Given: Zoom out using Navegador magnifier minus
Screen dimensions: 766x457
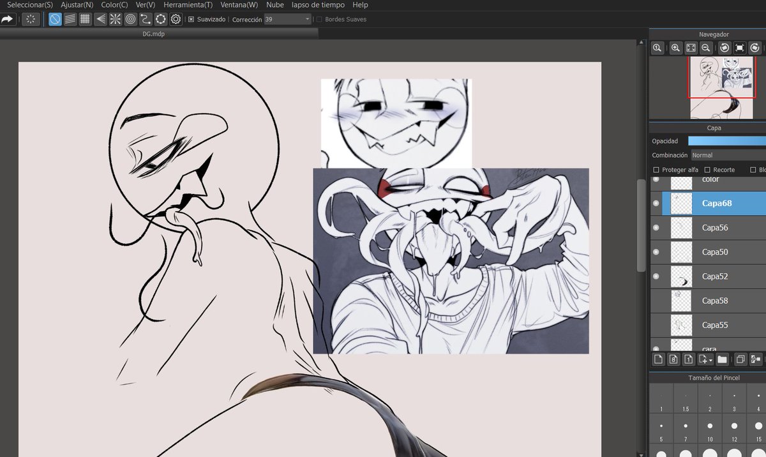Looking at the screenshot, I should 706,48.
